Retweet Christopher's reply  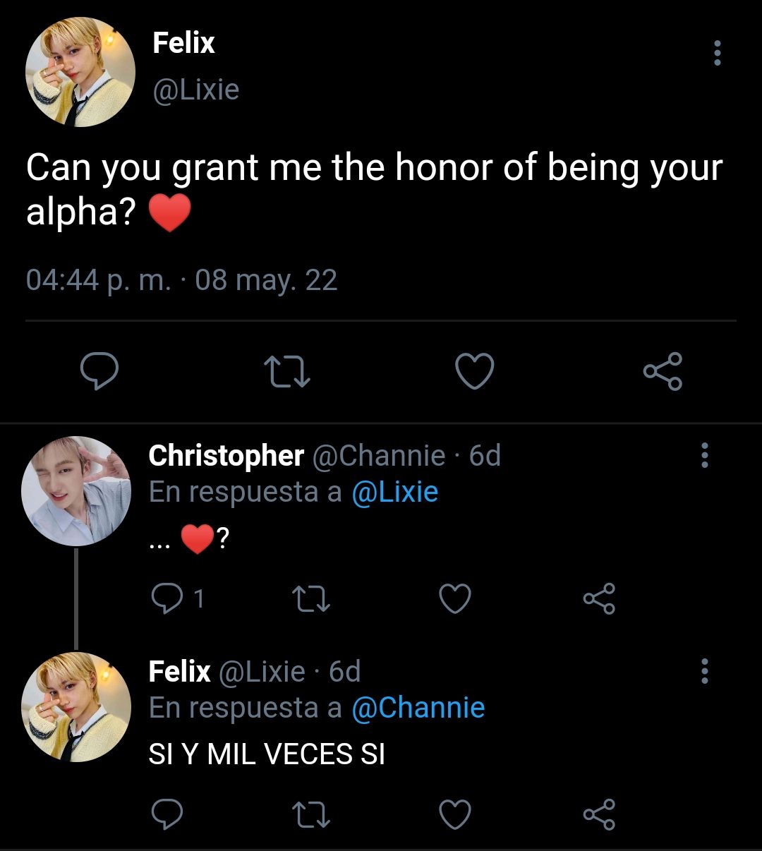pyautogui.click(x=311, y=598)
